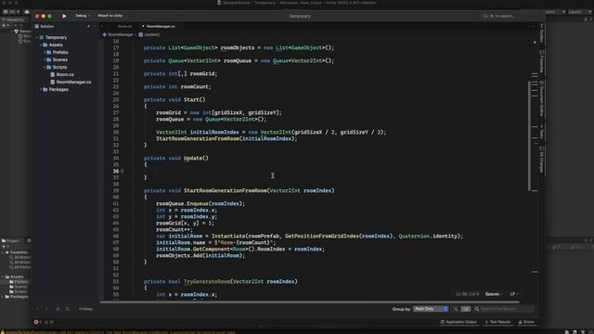This screenshot has width=594, height=334.
Task: Expand the Packages folder in Solution
Action: tap(41, 89)
